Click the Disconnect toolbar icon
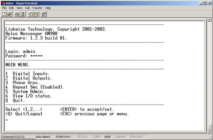This screenshot has height=140, width=213. [23, 14]
